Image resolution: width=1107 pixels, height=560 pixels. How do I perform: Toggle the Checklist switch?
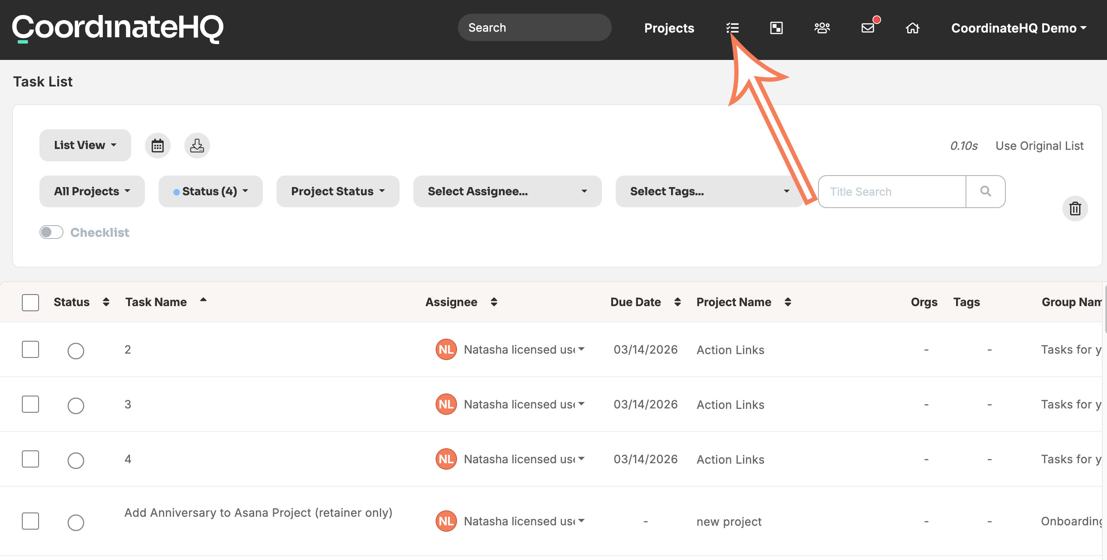(x=51, y=232)
